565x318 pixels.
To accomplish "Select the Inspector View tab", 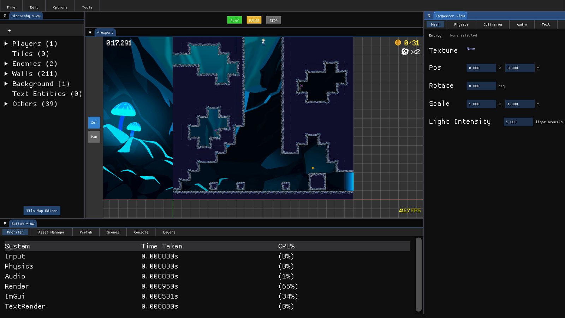I will (x=450, y=16).
